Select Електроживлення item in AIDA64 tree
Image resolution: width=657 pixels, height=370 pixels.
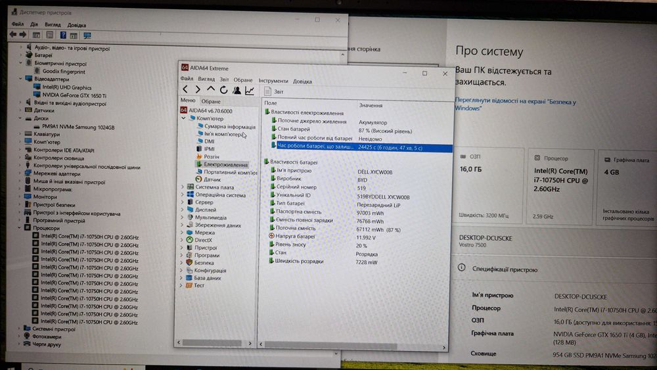225,165
